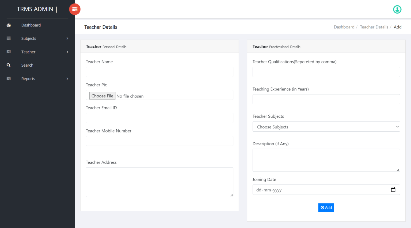Focus the Teacher Name input field
This screenshot has height=228, width=411.
159,72
